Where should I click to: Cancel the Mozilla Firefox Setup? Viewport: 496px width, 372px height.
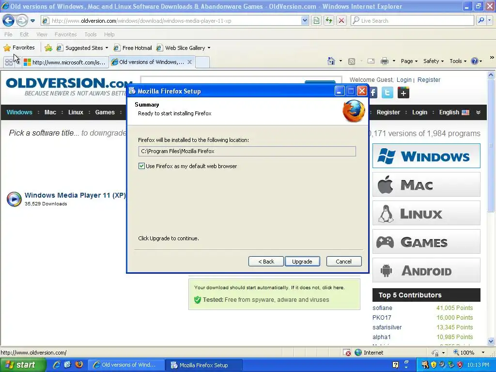click(x=343, y=261)
